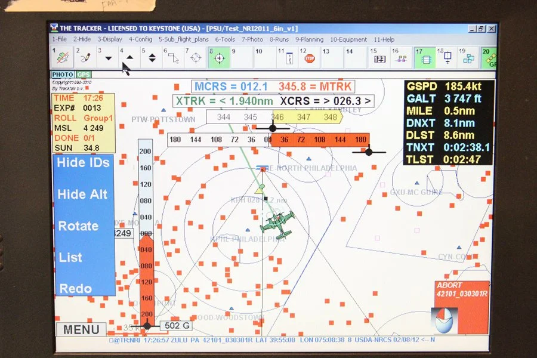This screenshot has width=537, height=358.
Task: Click toolbar button 19 blue connected boxes icon
Action: point(468,57)
